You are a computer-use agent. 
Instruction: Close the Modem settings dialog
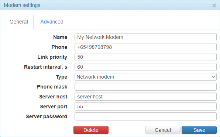pos(214,6)
